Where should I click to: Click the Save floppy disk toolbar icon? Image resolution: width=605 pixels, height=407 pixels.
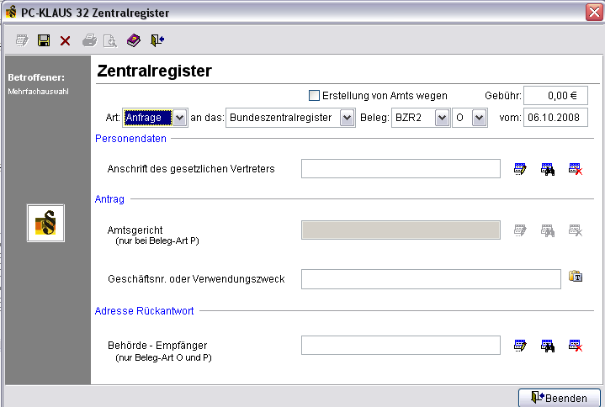click(44, 40)
